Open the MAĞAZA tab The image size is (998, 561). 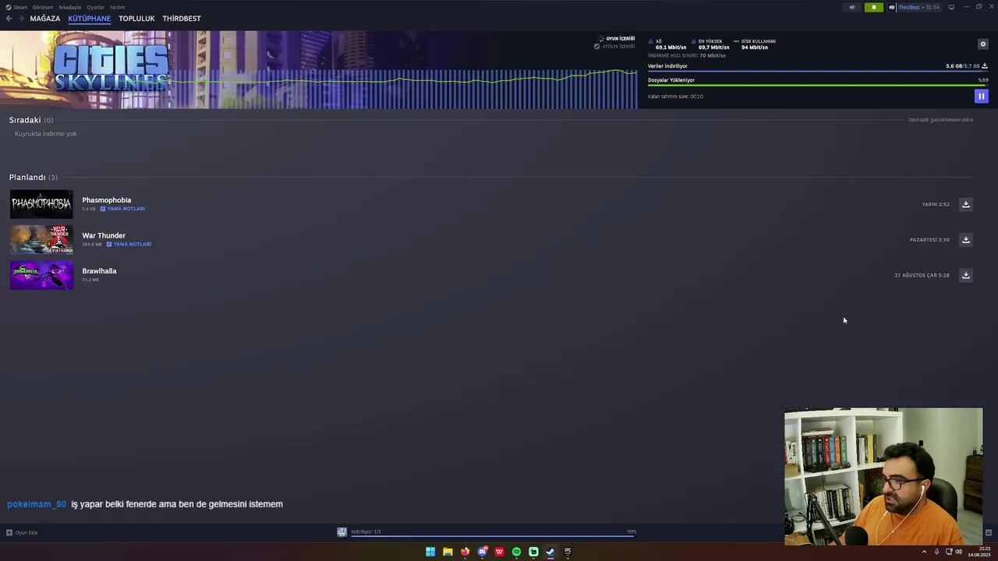[x=45, y=18]
